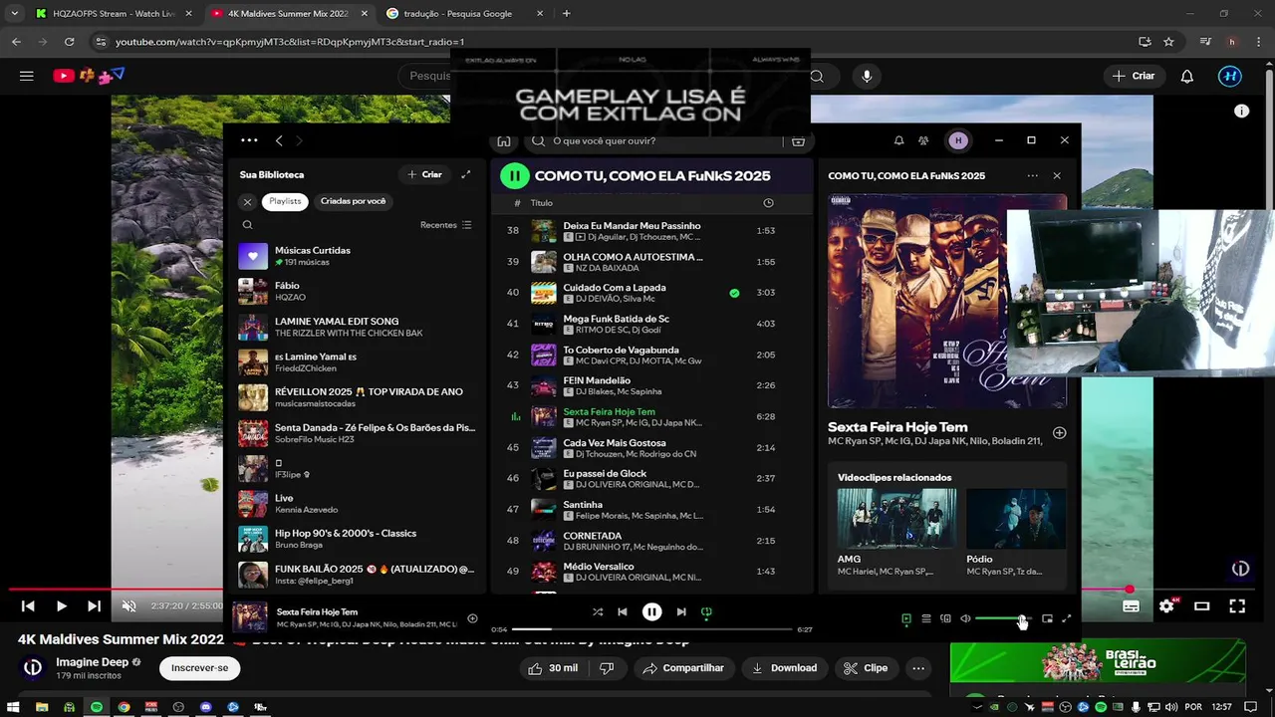Toggle YouTube theater mode
1275x717 pixels.
pyautogui.click(x=1202, y=605)
